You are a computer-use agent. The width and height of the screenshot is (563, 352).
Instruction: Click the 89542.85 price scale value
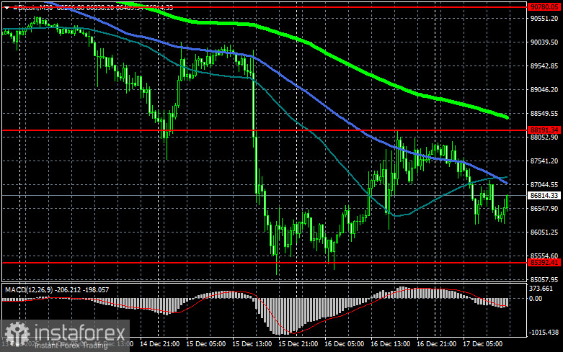point(544,66)
